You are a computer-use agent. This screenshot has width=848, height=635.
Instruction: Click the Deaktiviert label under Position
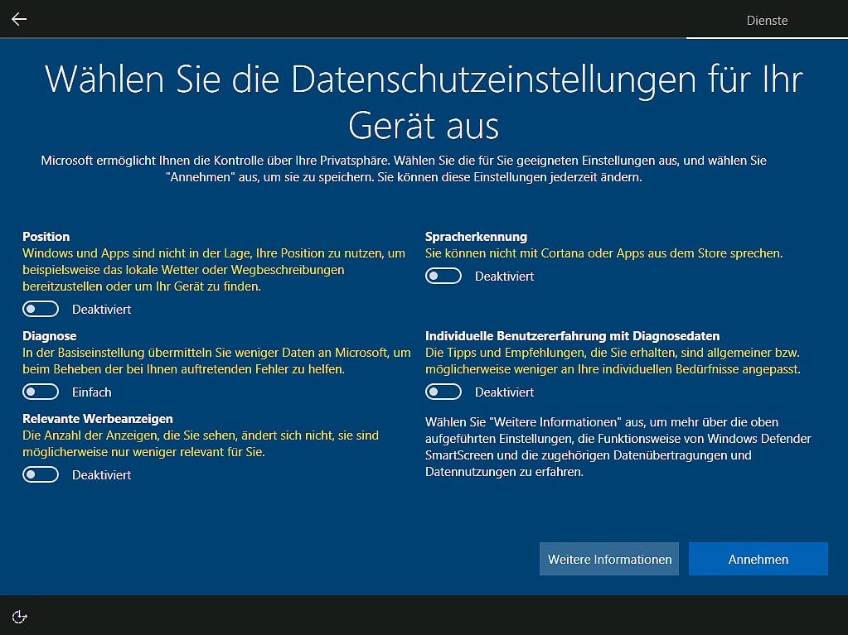[102, 310]
